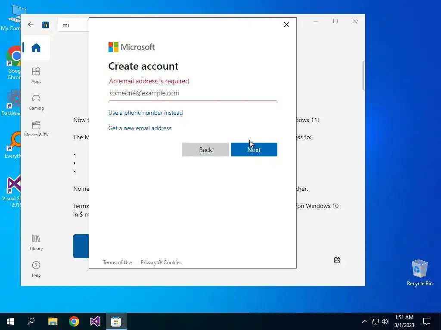This screenshot has height=330, width=441.
Task: Close the Microsoft Store window
Action: click(x=355, y=21)
